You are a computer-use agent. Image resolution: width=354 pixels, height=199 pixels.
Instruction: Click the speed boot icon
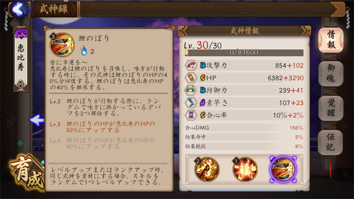click(191, 103)
